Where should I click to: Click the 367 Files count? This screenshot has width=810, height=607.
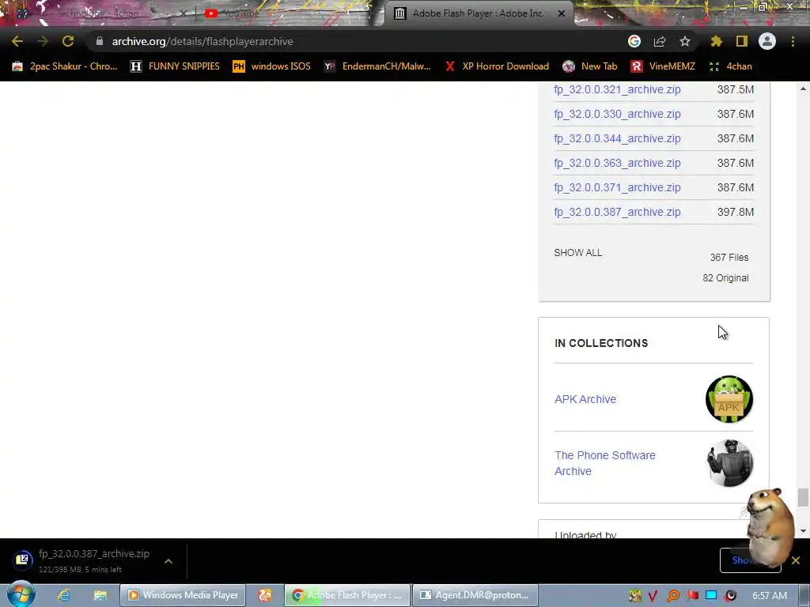click(x=729, y=257)
